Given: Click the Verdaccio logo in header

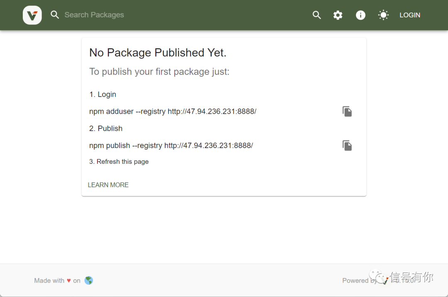Looking at the screenshot, I should click(x=32, y=15).
